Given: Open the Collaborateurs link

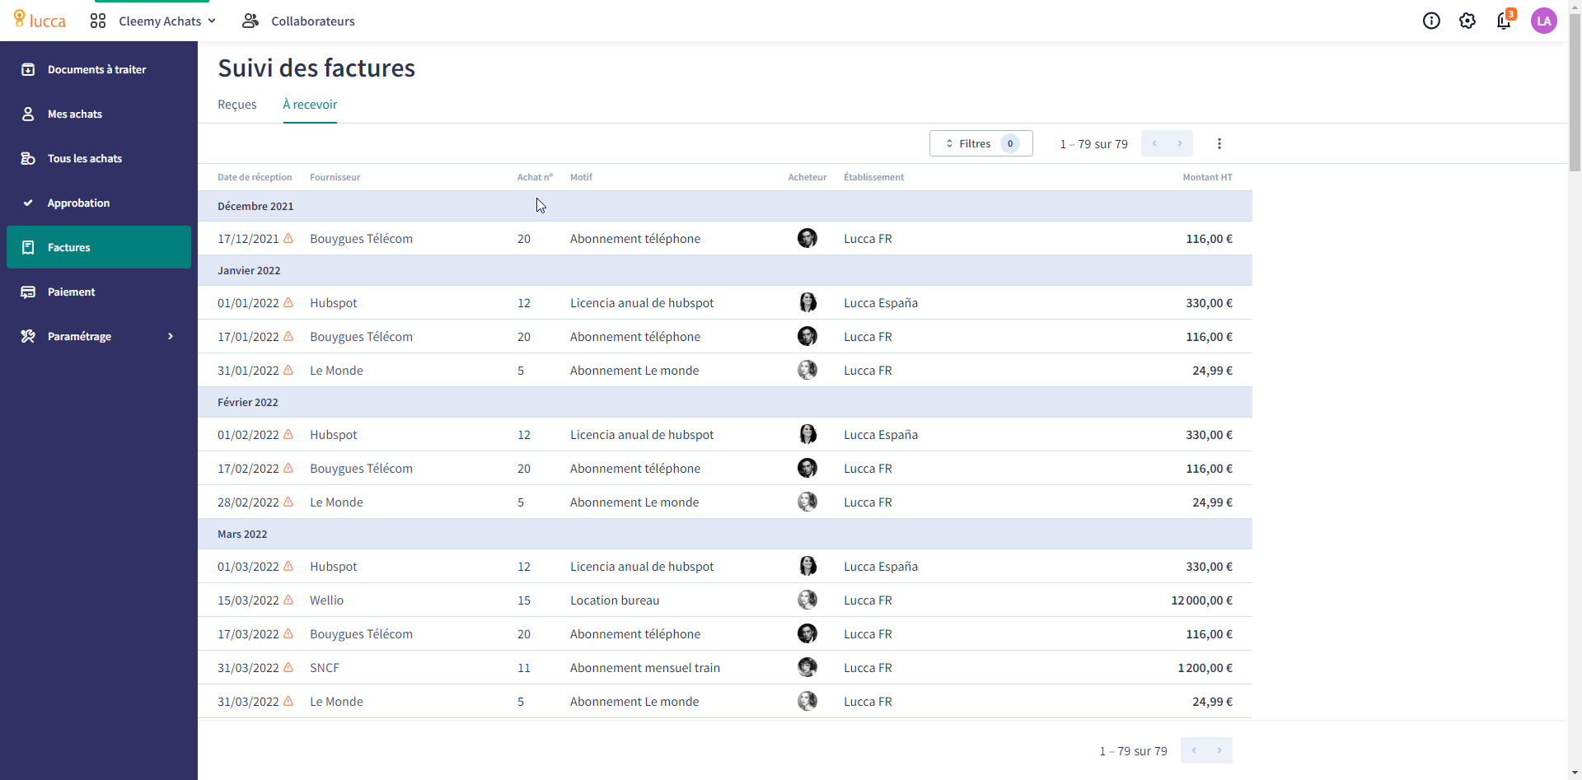Looking at the screenshot, I should tap(298, 21).
